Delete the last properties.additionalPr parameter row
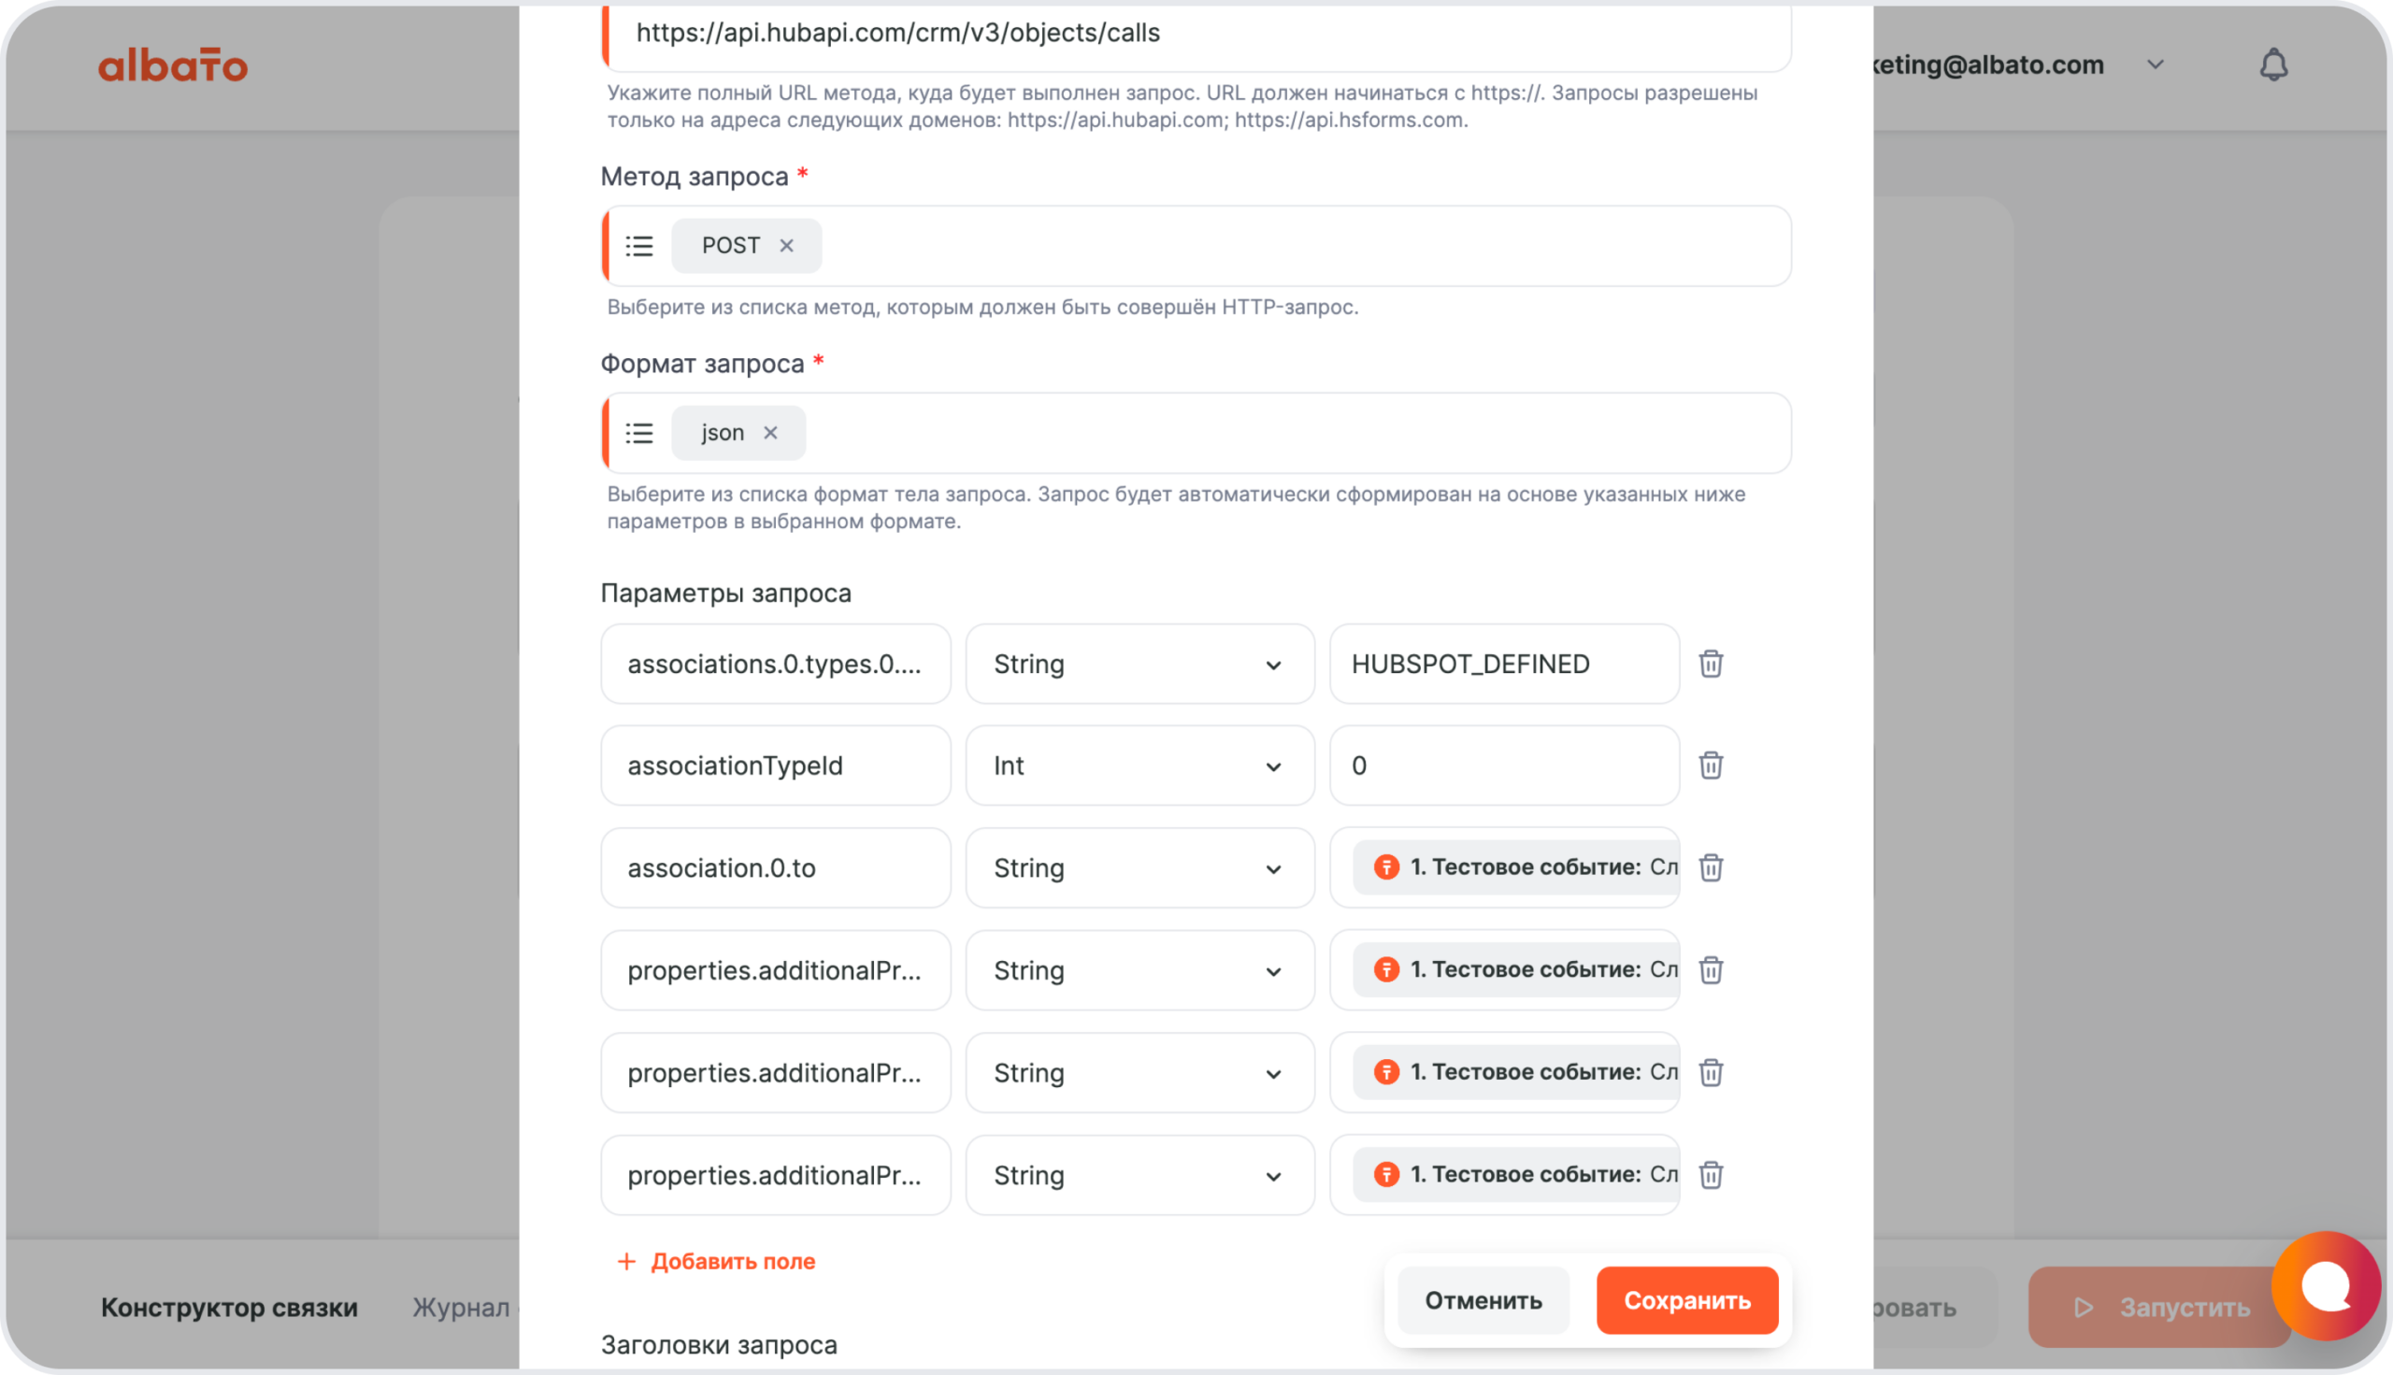Viewport: 2393px width, 1375px height. pos(1711,1175)
